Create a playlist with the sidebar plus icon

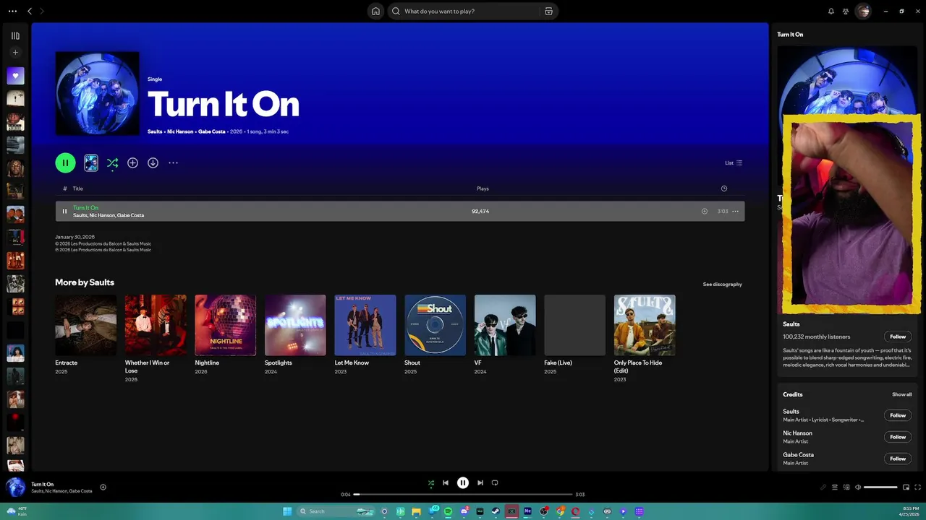coord(15,53)
